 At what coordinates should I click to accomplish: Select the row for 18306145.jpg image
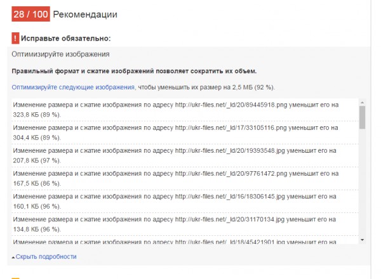tap(185, 202)
